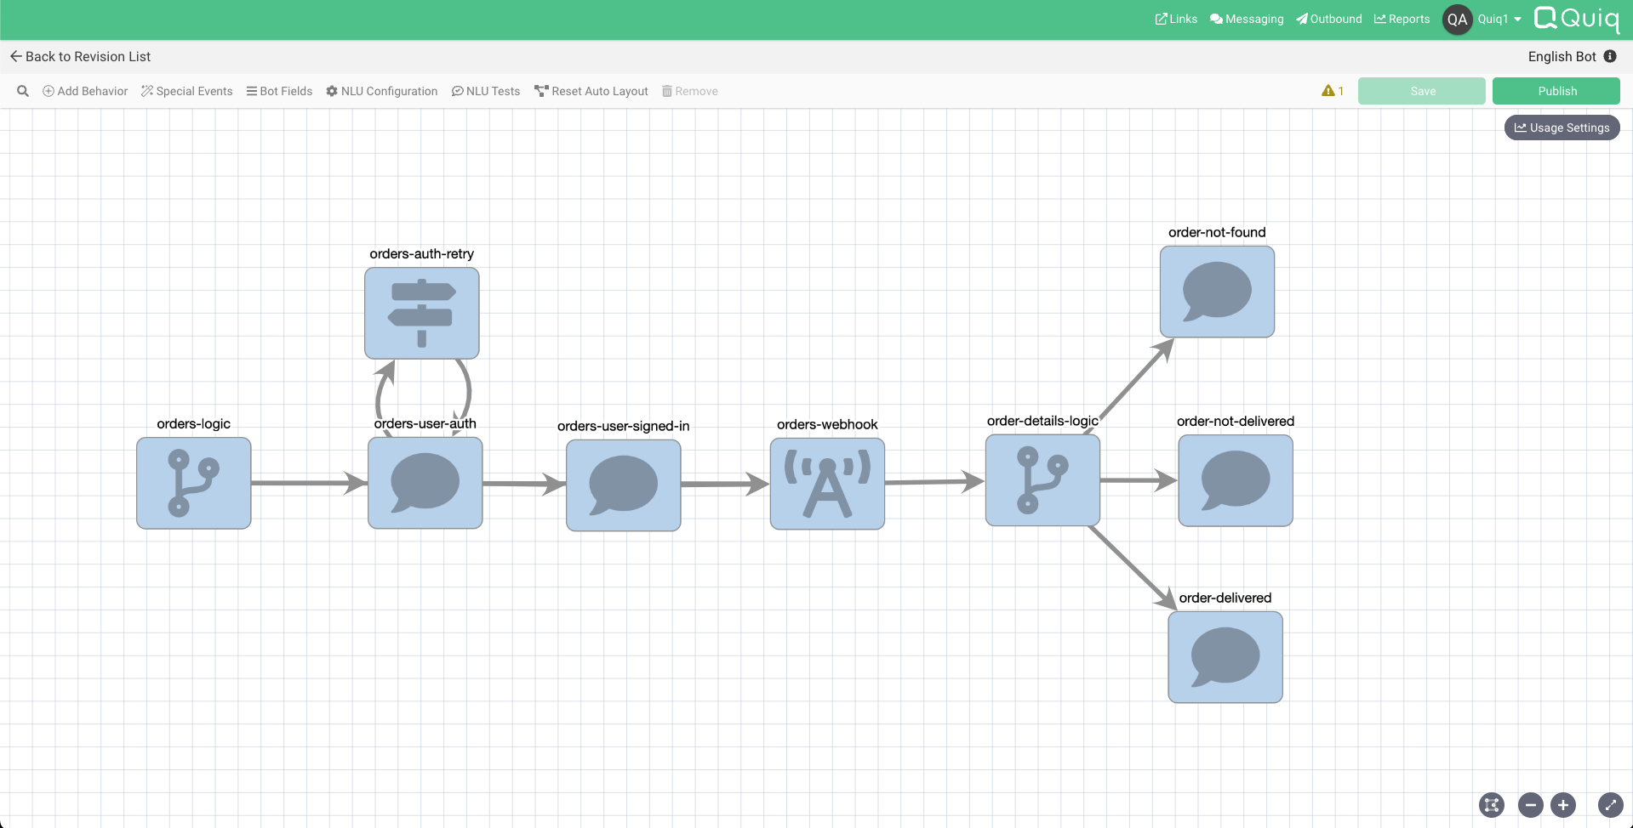Click the orders-auth-retry label
The image size is (1633, 828).
tap(422, 253)
